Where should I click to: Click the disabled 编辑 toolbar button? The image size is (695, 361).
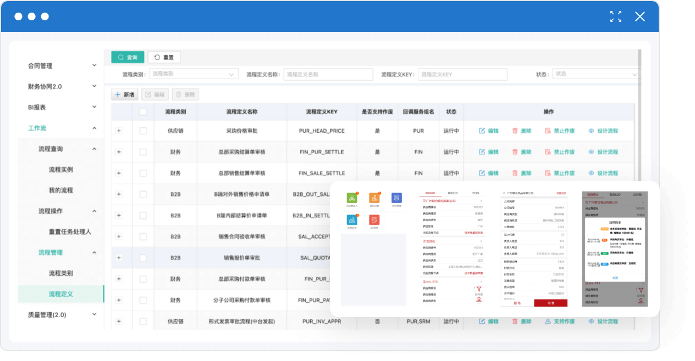click(155, 94)
